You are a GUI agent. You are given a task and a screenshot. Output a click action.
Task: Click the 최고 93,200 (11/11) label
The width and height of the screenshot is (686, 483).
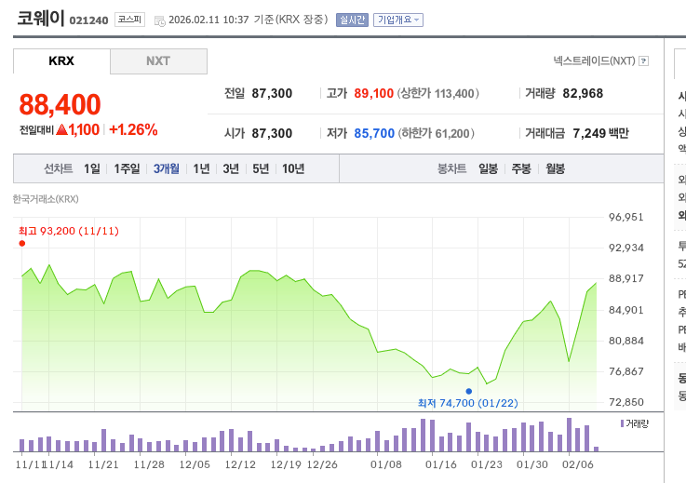click(69, 231)
